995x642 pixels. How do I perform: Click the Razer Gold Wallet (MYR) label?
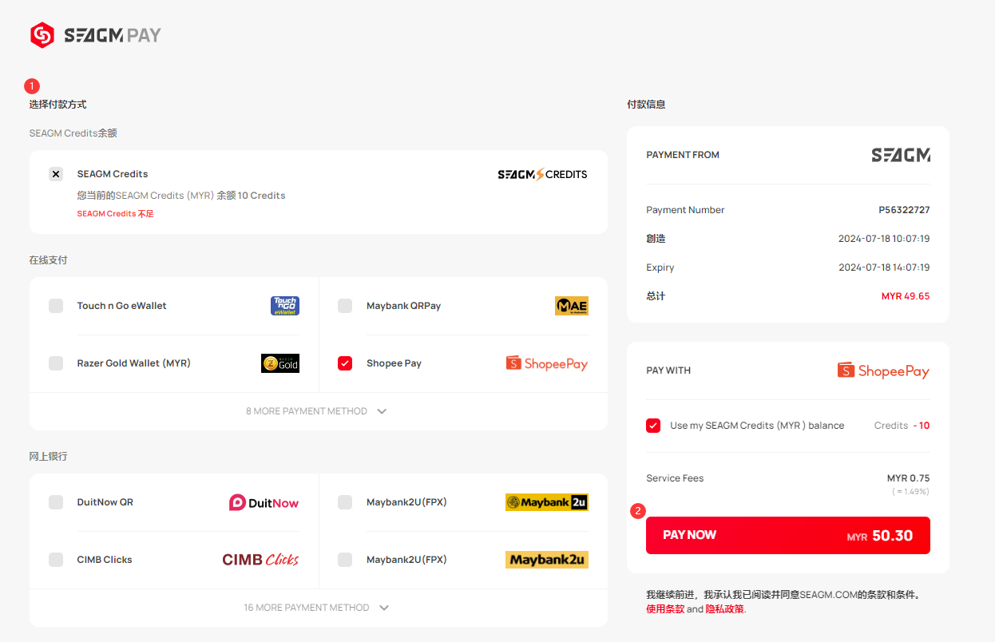134,363
